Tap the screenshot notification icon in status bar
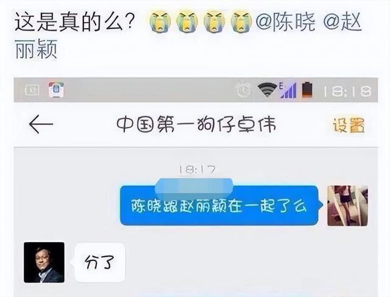Screen dimensions: 390x297 pos(32,90)
